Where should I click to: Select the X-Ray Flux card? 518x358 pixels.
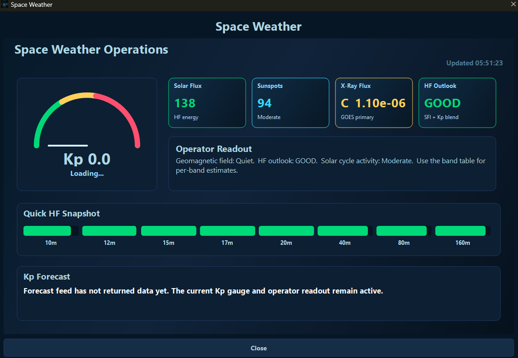(x=374, y=103)
